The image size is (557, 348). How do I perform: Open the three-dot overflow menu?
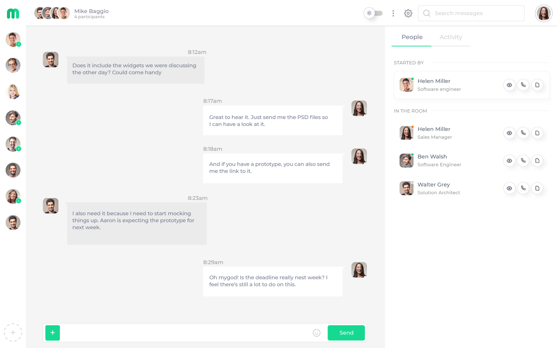(x=393, y=13)
